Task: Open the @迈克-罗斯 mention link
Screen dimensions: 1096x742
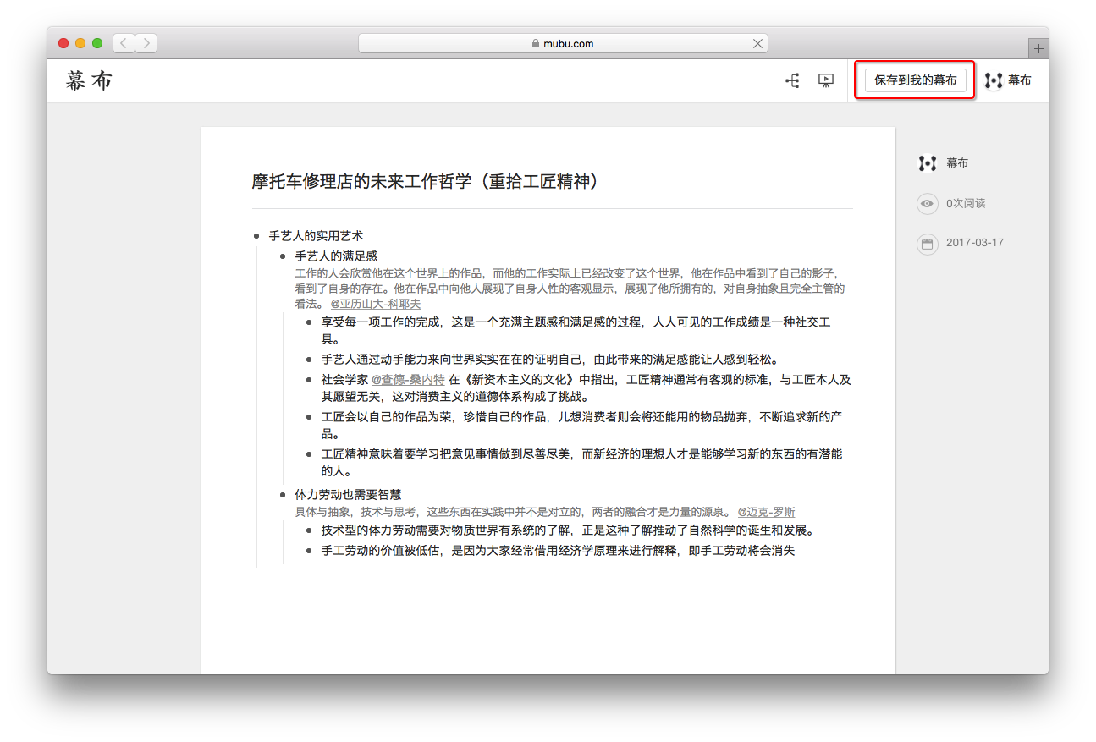Action: tap(766, 512)
